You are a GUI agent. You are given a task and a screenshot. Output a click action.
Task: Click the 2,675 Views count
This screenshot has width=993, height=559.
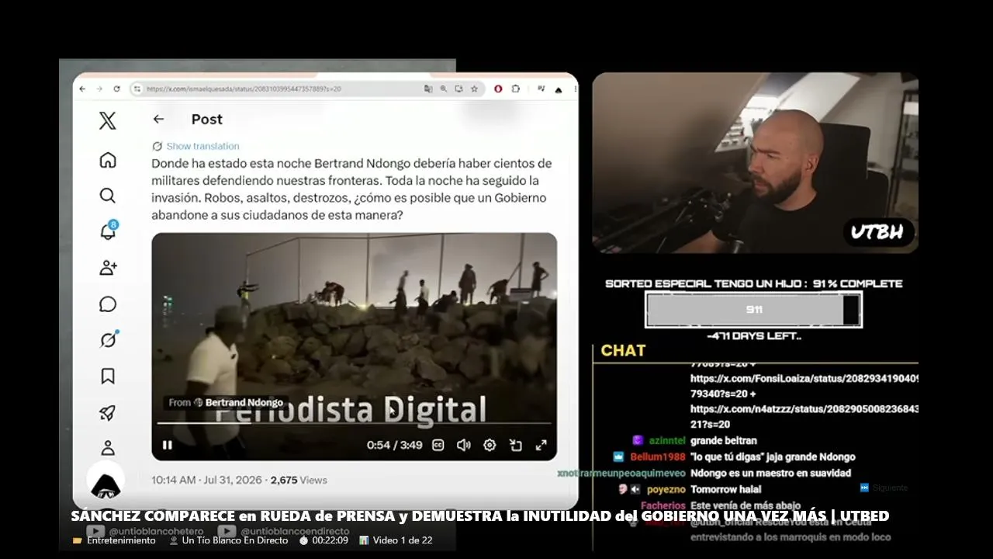299,480
